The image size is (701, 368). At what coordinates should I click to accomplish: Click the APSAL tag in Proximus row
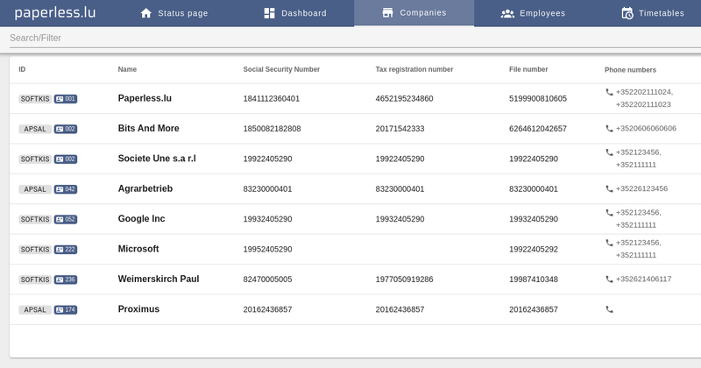pyautogui.click(x=35, y=310)
